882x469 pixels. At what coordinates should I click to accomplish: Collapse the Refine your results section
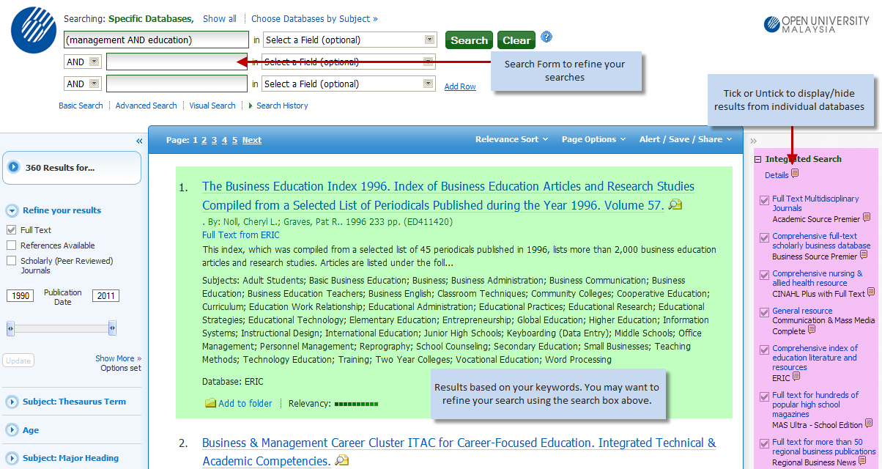12,210
